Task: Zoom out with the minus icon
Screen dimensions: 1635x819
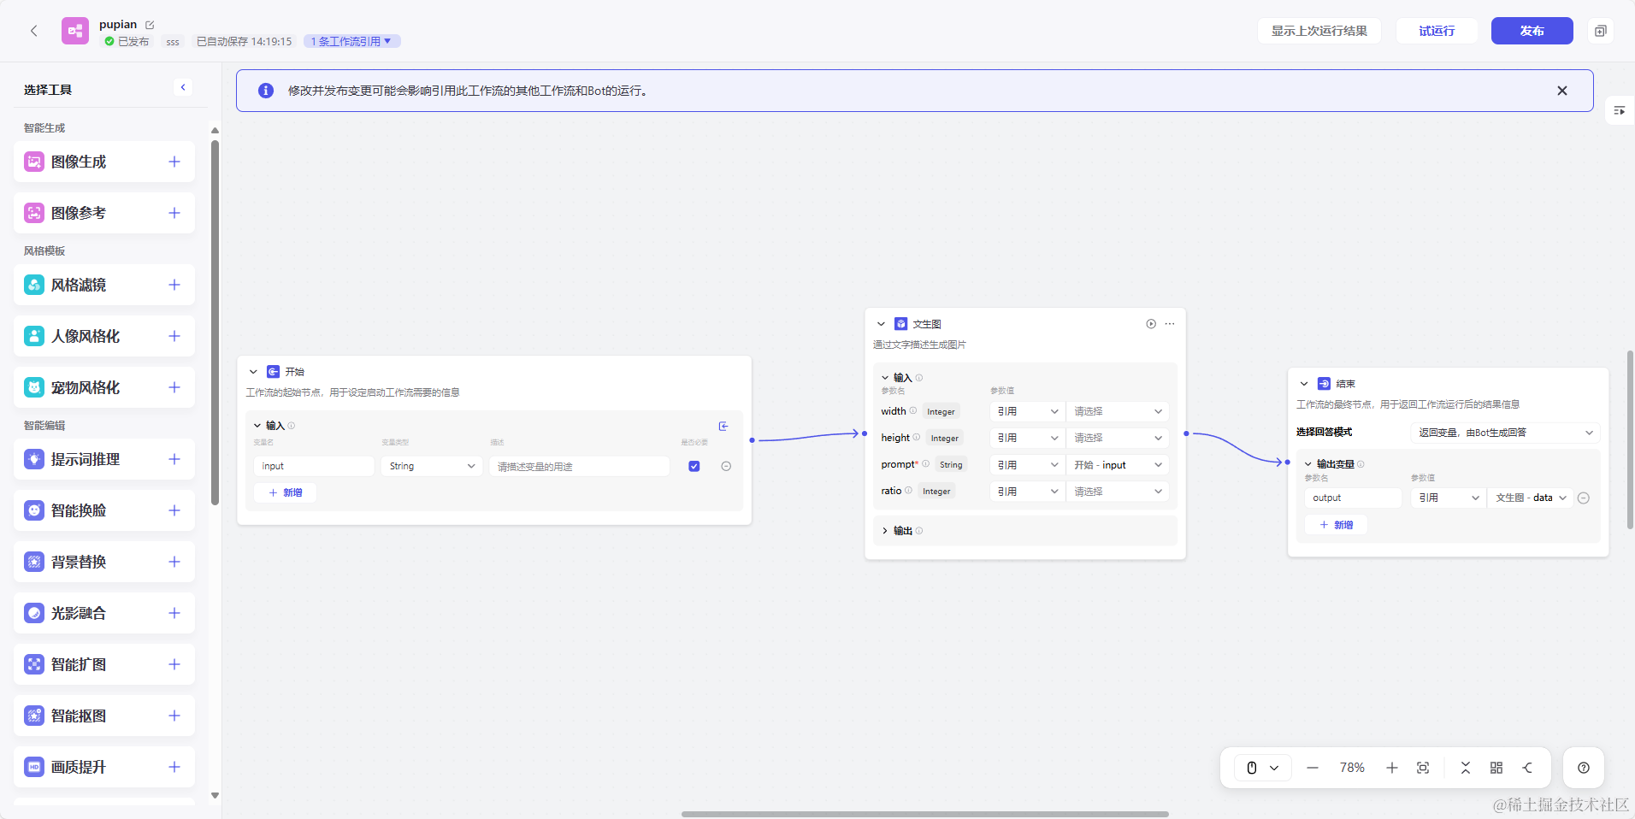Action: click(1313, 768)
